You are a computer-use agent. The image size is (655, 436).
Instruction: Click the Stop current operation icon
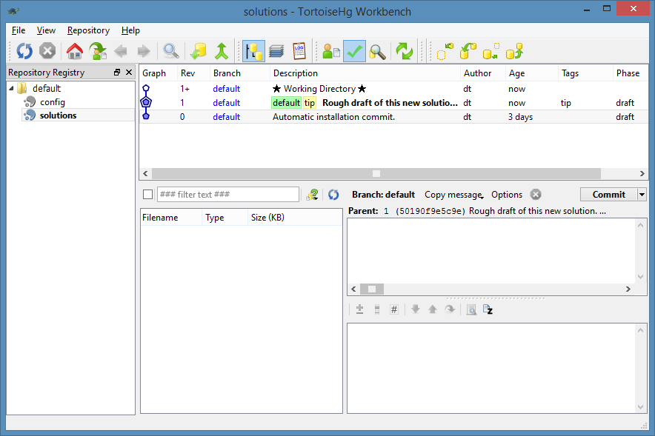coord(47,51)
